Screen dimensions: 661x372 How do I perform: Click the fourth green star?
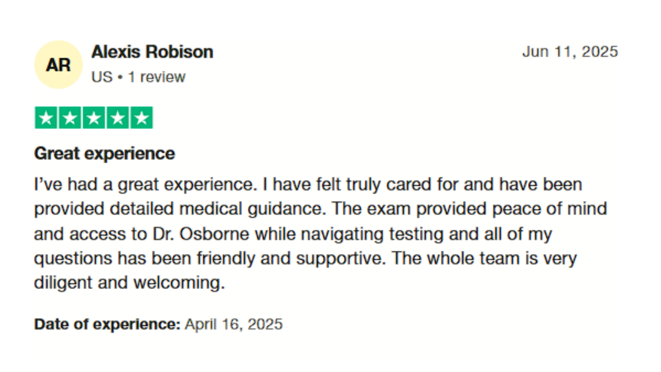click(118, 118)
